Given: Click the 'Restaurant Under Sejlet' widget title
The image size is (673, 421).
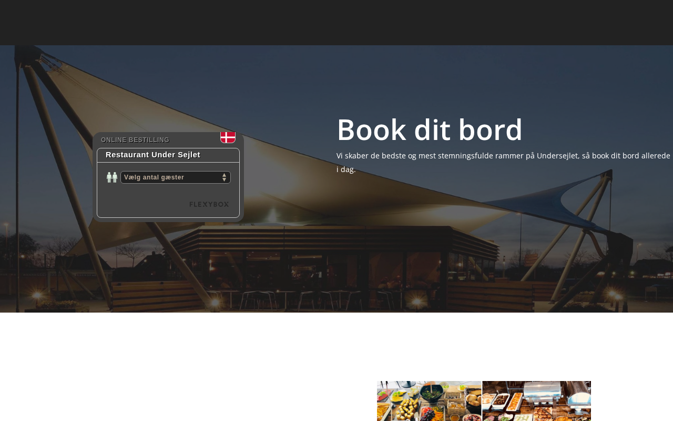Looking at the screenshot, I should (153, 155).
